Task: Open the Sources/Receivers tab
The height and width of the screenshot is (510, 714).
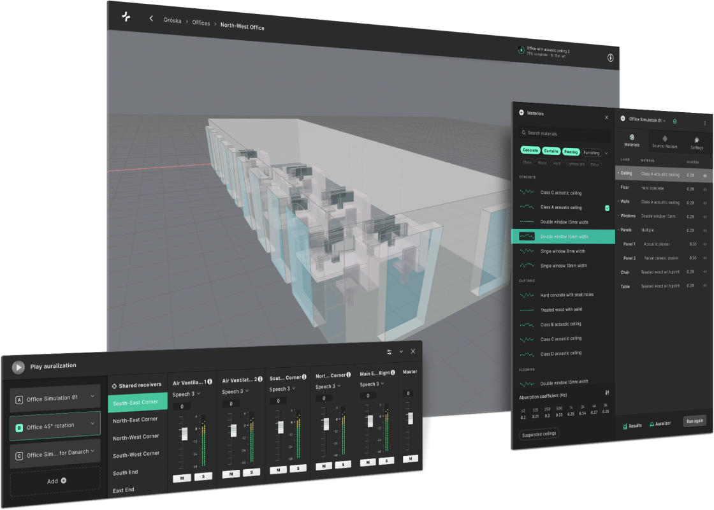Action: 664,142
